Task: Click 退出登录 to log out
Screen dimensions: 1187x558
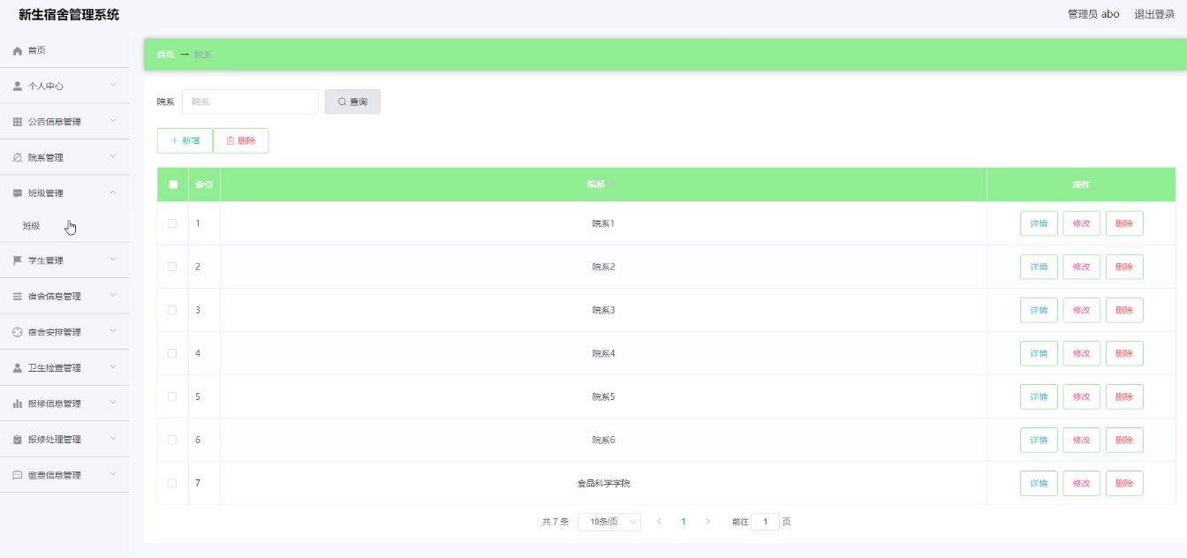Action: [x=1154, y=14]
